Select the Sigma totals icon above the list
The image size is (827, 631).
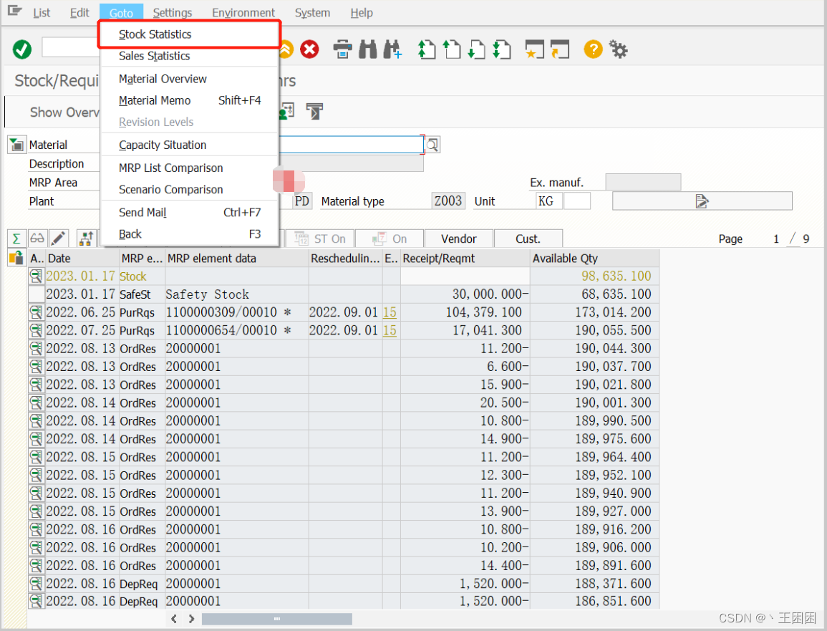tap(16, 238)
